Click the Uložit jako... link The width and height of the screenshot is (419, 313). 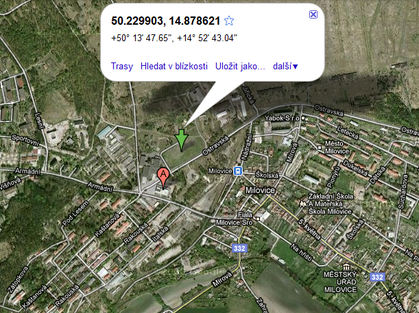pos(240,66)
